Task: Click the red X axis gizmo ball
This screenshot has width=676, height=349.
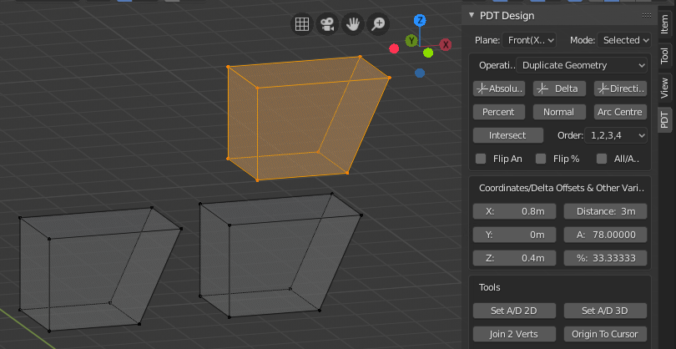Action: [x=446, y=43]
